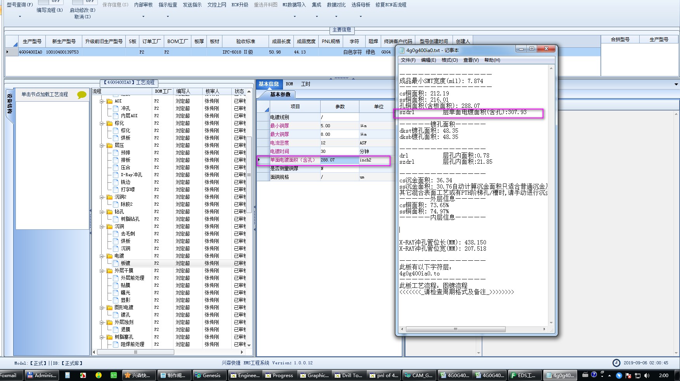Open the dropdown arrow under 内部审核
The height and width of the screenshot is (381, 680).
143,16
